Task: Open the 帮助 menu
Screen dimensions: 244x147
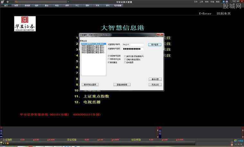Action: [218, 2]
